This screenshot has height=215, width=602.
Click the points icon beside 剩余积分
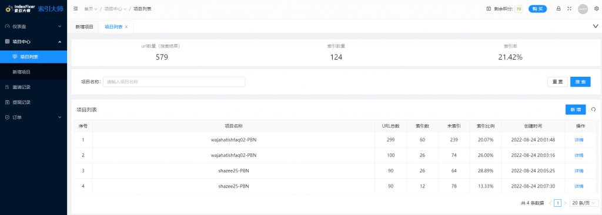click(489, 9)
